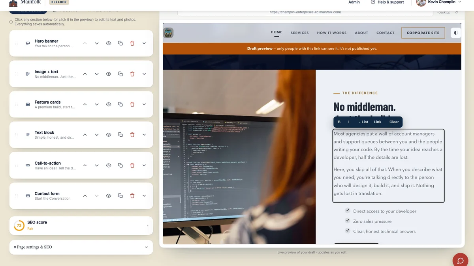Open the red chat bubble widget
Image resolution: width=474 pixels, height=266 pixels.
(460, 260)
